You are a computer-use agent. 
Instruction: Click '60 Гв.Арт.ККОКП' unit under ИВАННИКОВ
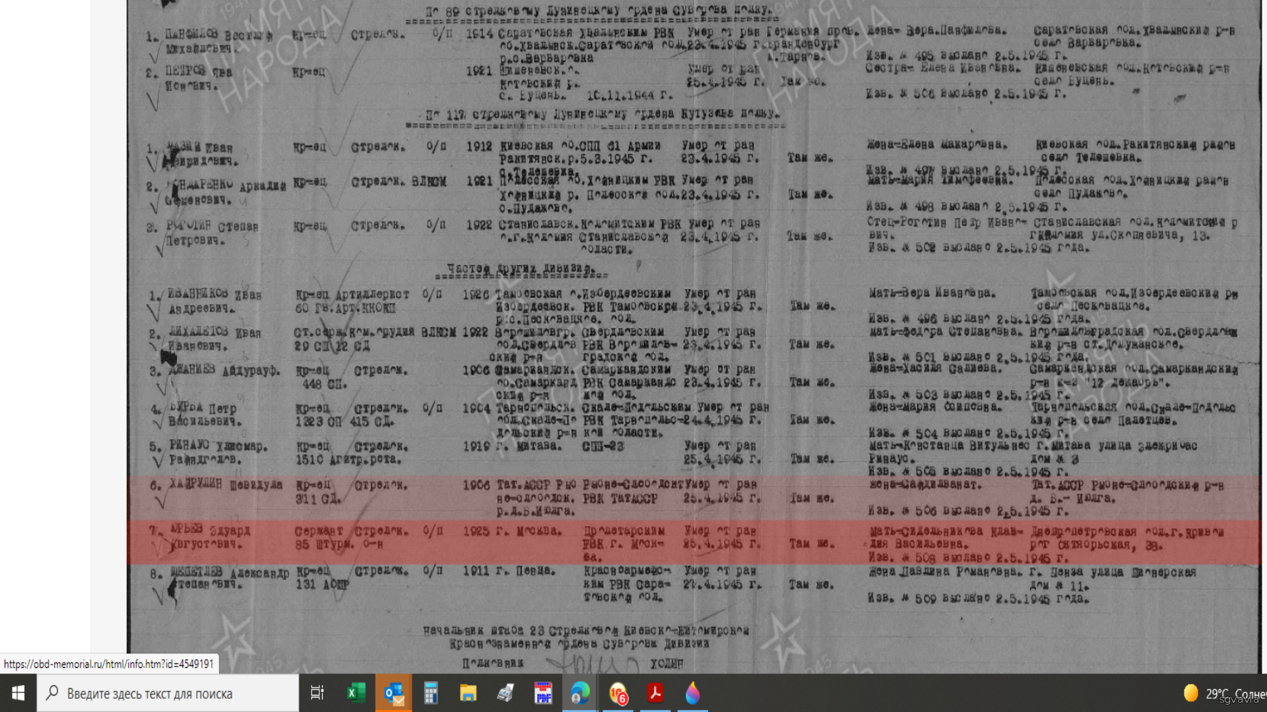pos(346,308)
